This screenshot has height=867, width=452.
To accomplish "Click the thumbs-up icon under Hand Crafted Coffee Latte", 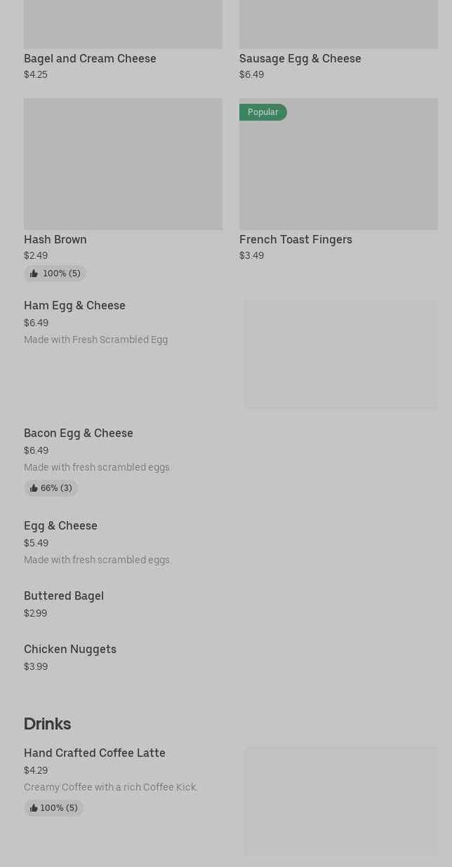I will point(34,808).
